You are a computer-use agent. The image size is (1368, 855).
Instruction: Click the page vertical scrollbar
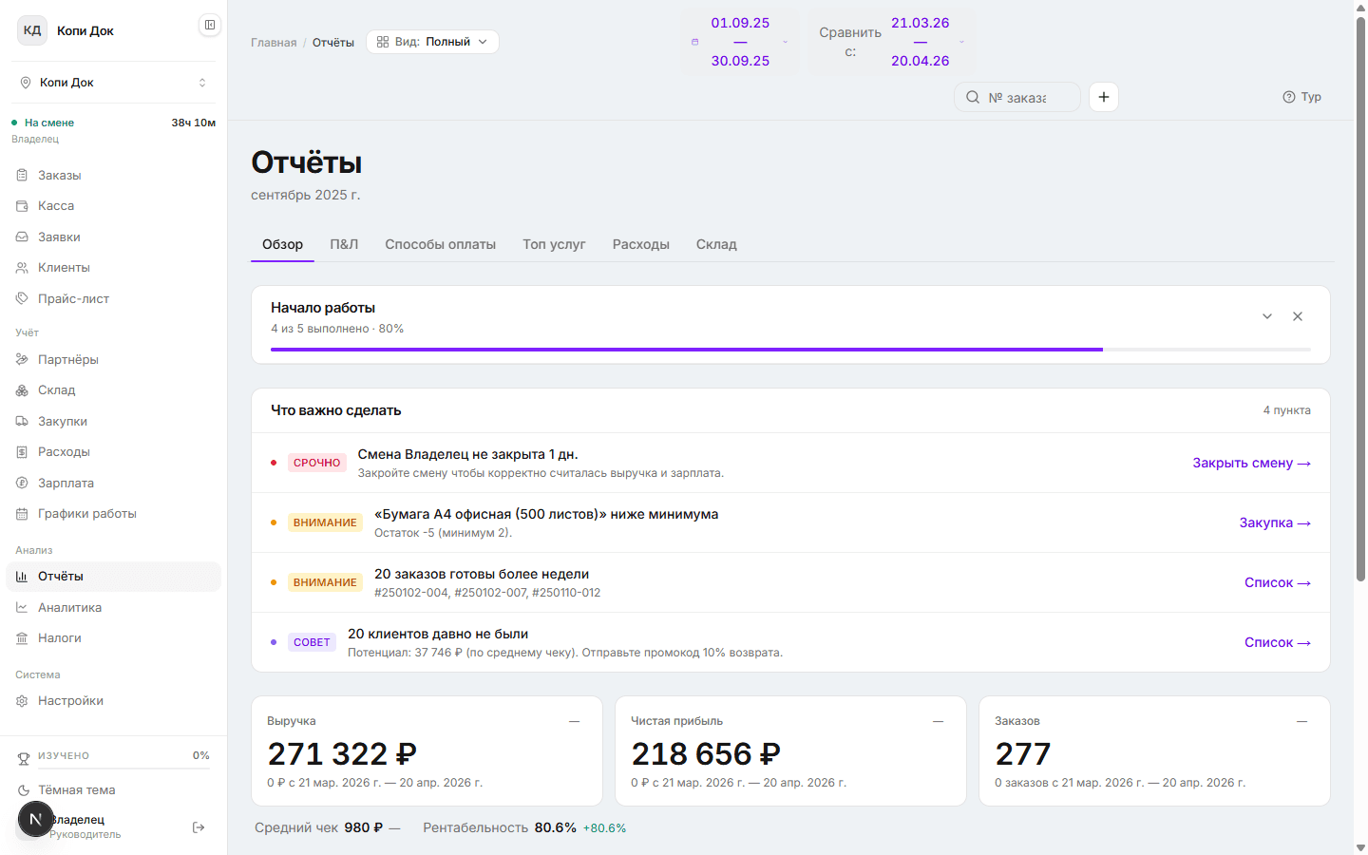(x=1360, y=299)
